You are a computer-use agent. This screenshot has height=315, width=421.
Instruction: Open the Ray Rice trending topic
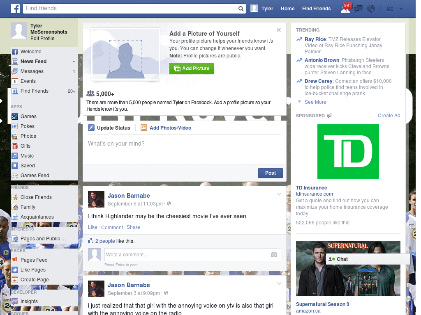point(315,39)
